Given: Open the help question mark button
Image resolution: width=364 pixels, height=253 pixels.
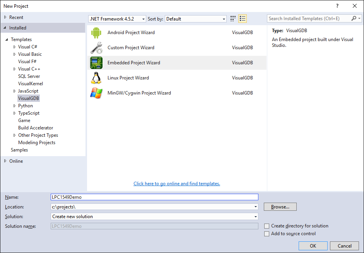Looking at the screenshot, I should coord(337,6).
